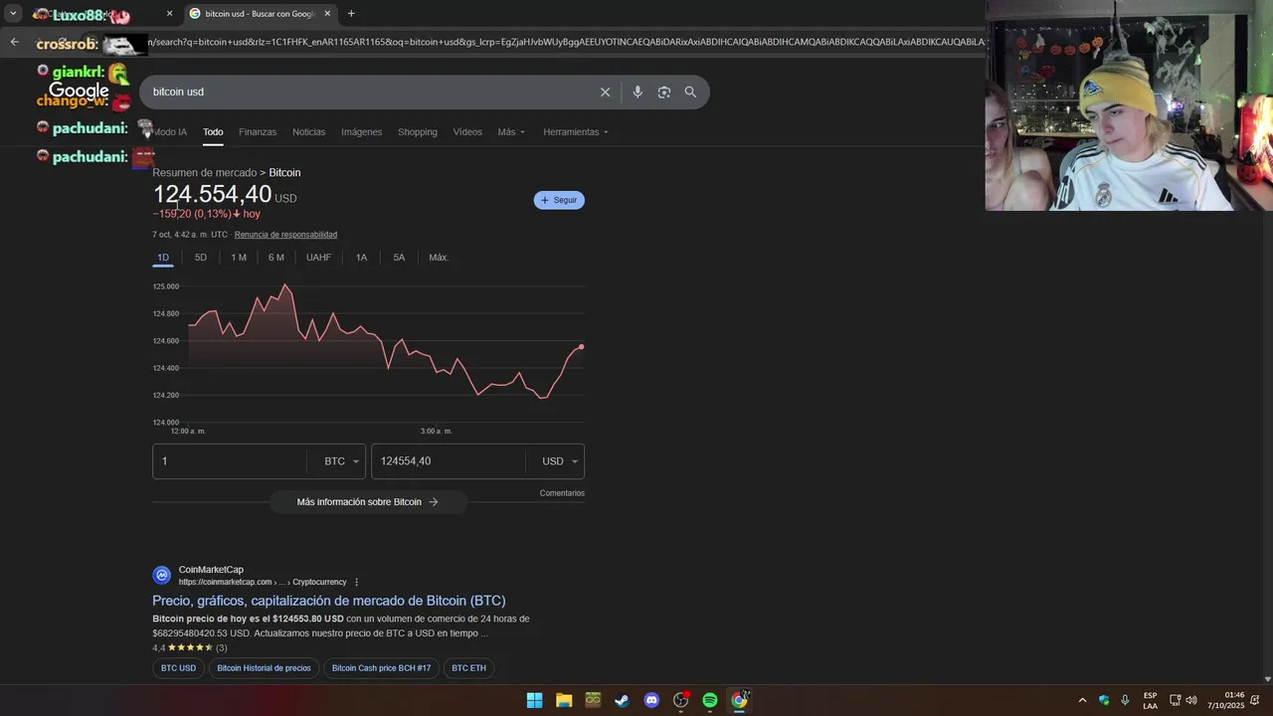This screenshot has width=1273, height=716.
Task: Switch to Chrome in the taskbar
Action: pyautogui.click(x=739, y=700)
